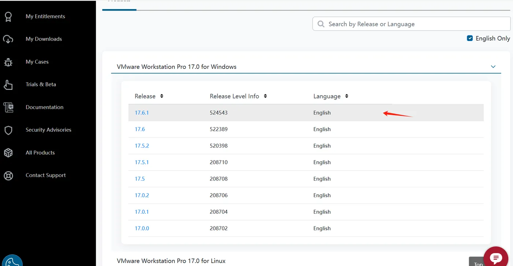Collapse VMware Workstation Pro 17.0 for Windows
Viewport: 513px width, 266px height.
click(493, 67)
